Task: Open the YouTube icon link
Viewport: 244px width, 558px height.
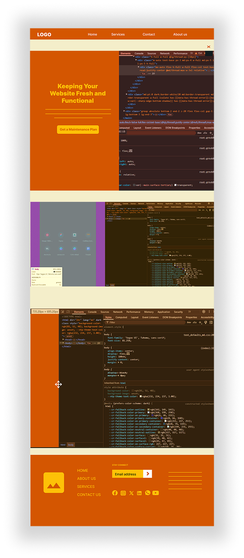Action: pyautogui.click(x=155, y=493)
